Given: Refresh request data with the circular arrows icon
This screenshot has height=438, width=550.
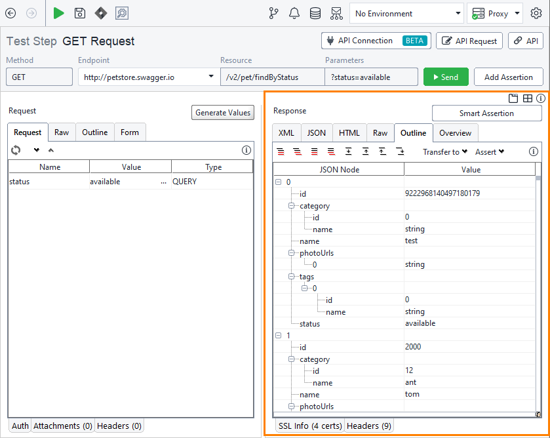Looking at the screenshot, I should (15, 150).
